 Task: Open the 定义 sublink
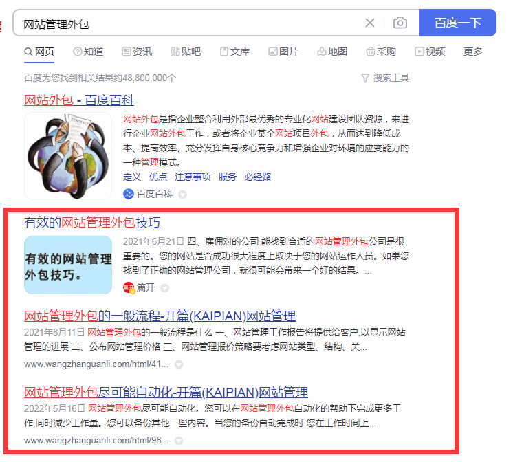[132, 177]
